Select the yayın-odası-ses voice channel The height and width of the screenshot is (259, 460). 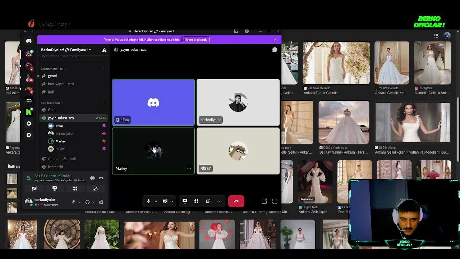[73, 118]
